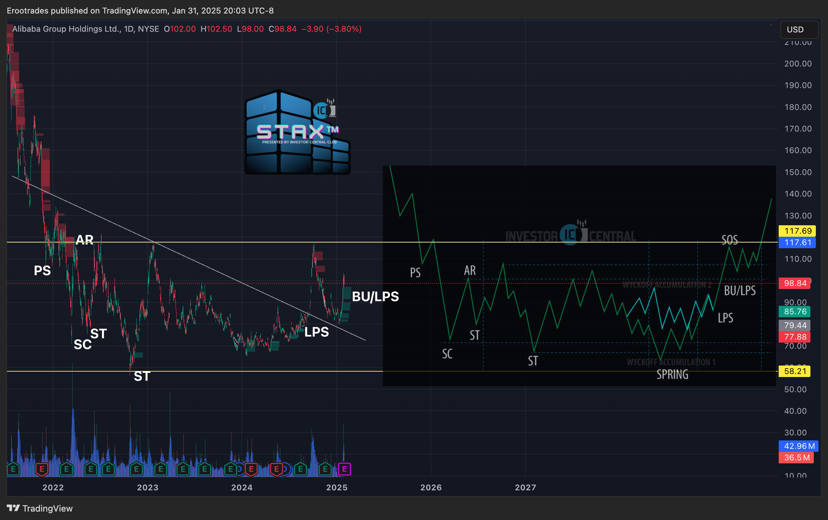Screen dimensions: 828x520
Task: Select the bold white BU/LPS label near 2025
Action: click(x=376, y=296)
